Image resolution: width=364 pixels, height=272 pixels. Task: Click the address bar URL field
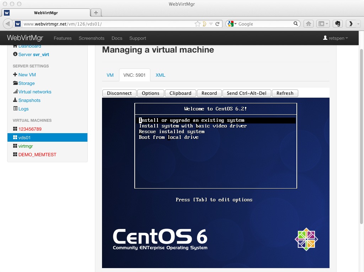pos(107,24)
